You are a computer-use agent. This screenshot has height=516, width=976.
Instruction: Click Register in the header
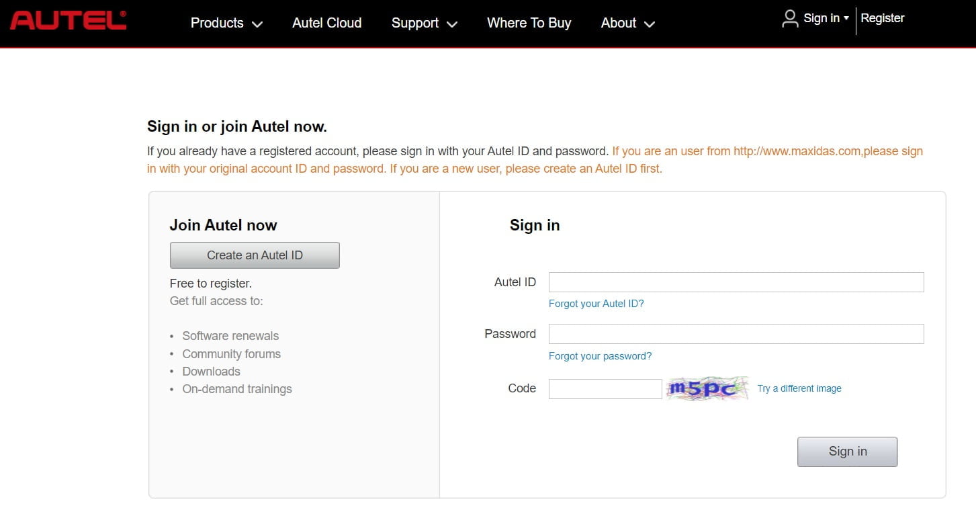coord(883,18)
